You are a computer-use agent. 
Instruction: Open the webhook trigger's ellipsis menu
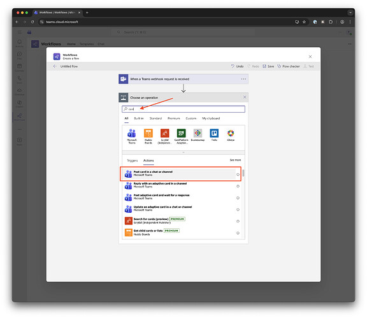[243, 79]
